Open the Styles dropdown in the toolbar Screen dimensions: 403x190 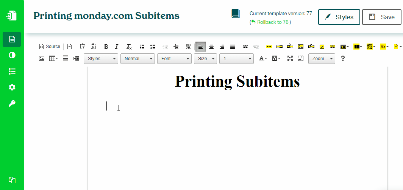tap(101, 59)
